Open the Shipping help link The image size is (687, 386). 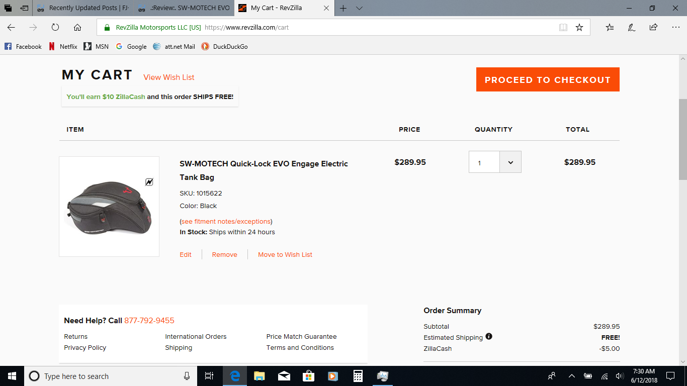179,348
